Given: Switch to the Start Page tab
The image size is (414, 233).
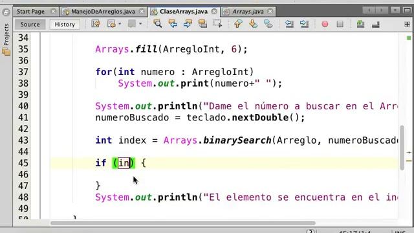Looking at the screenshot, I should 30,12.
